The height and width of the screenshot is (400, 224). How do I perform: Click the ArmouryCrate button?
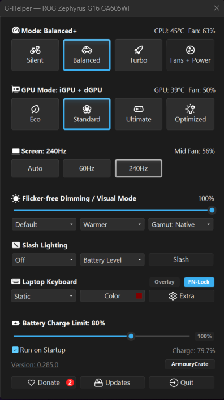[189, 364]
